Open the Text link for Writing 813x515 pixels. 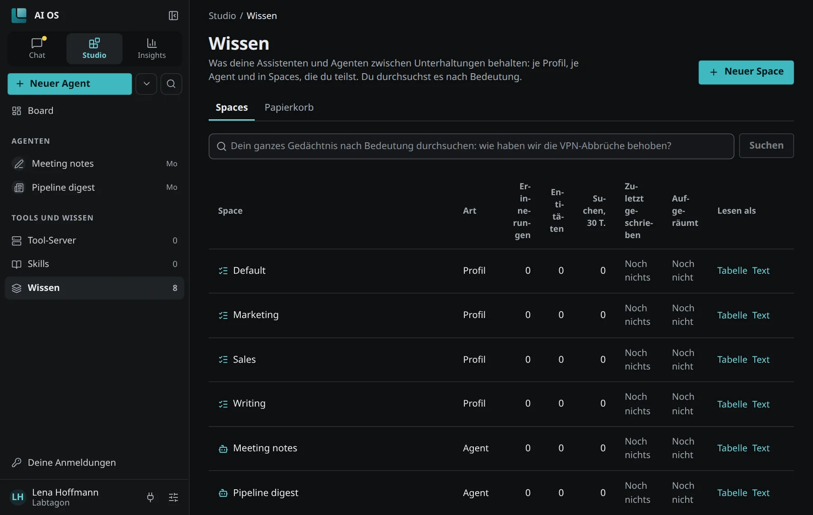(x=761, y=404)
